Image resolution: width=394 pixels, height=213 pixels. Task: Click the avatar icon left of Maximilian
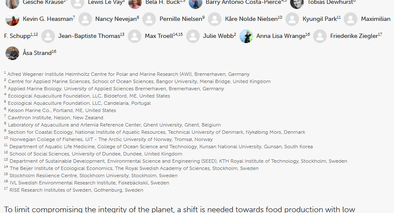click(351, 19)
